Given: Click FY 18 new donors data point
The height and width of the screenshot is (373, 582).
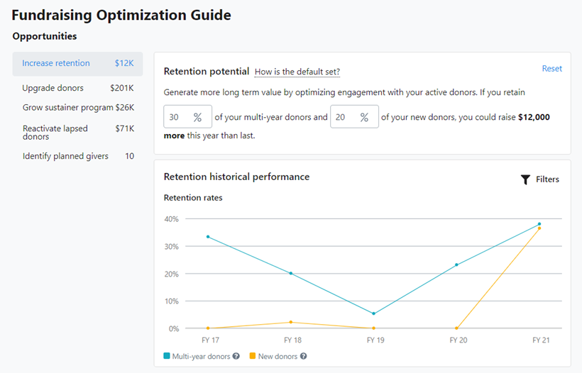Looking at the screenshot, I should (290, 322).
